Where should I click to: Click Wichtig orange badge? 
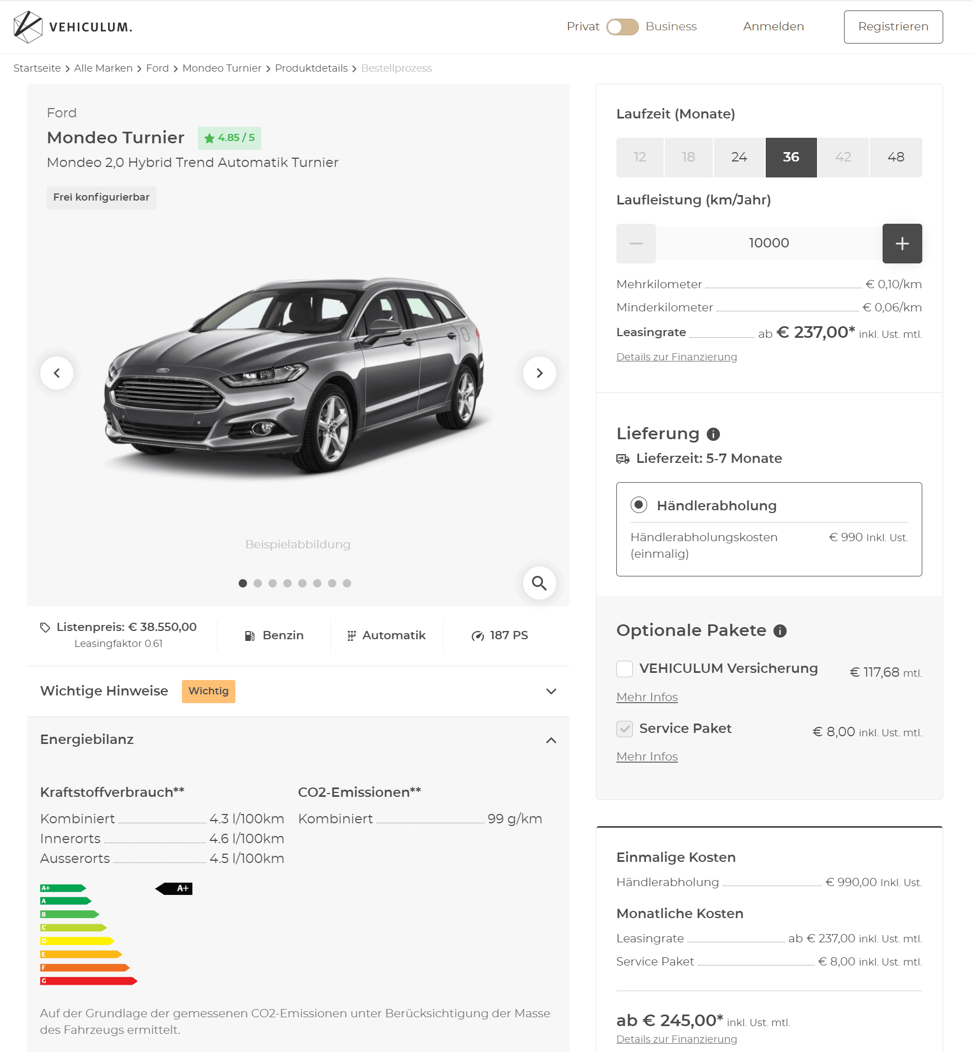point(208,692)
